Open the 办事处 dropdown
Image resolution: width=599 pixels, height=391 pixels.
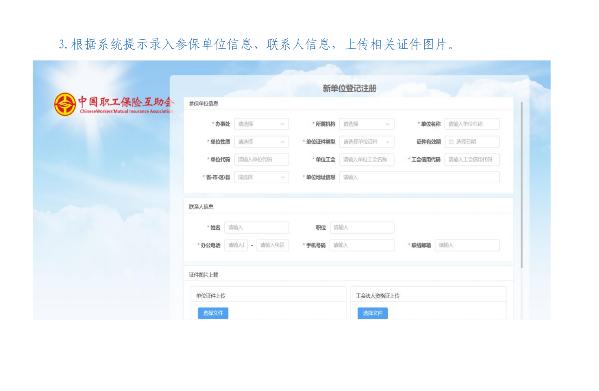(x=261, y=124)
